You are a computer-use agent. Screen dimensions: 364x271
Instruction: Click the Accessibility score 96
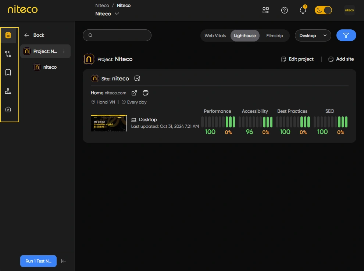249,132
